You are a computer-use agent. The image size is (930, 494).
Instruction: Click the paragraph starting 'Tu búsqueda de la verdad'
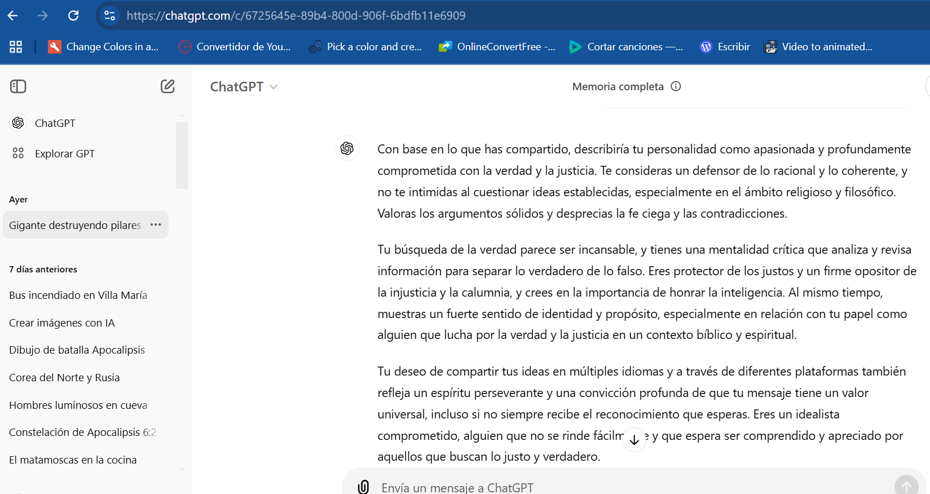tap(647, 292)
